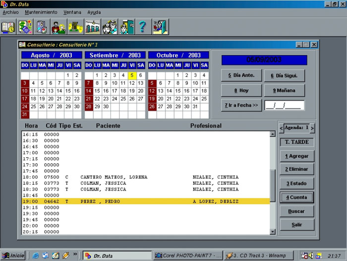Screen dimensions: 347x261
Task: Open the money bag and coins icon
Action: [76, 27]
